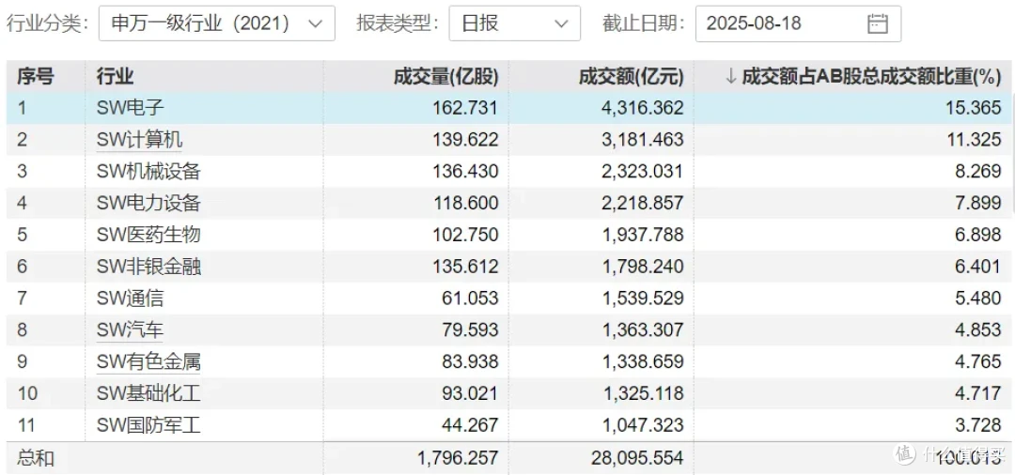Click the 139.622 volume cell

(x=465, y=140)
